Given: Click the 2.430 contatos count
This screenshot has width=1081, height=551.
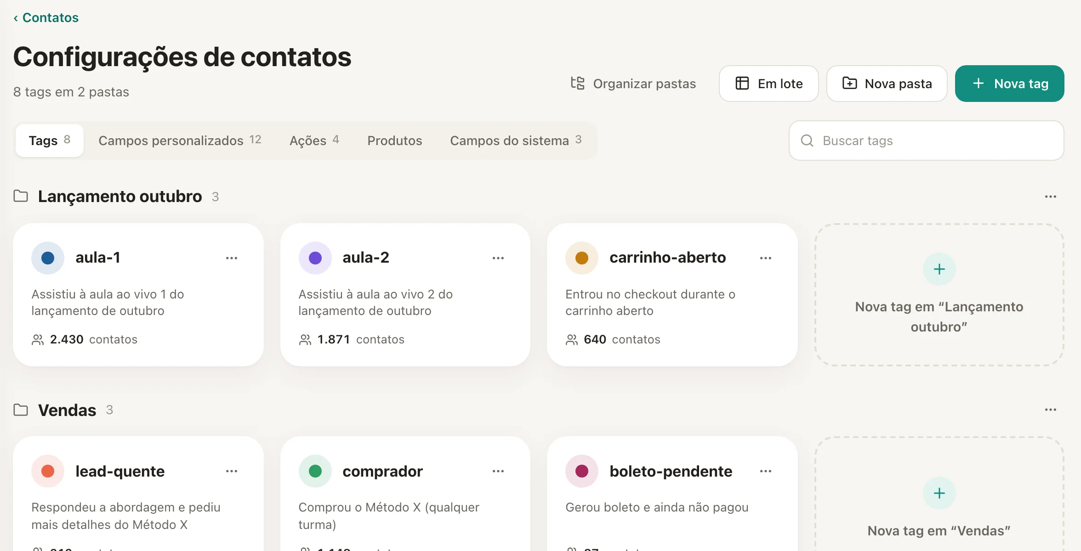Looking at the screenshot, I should coord(85,339).
